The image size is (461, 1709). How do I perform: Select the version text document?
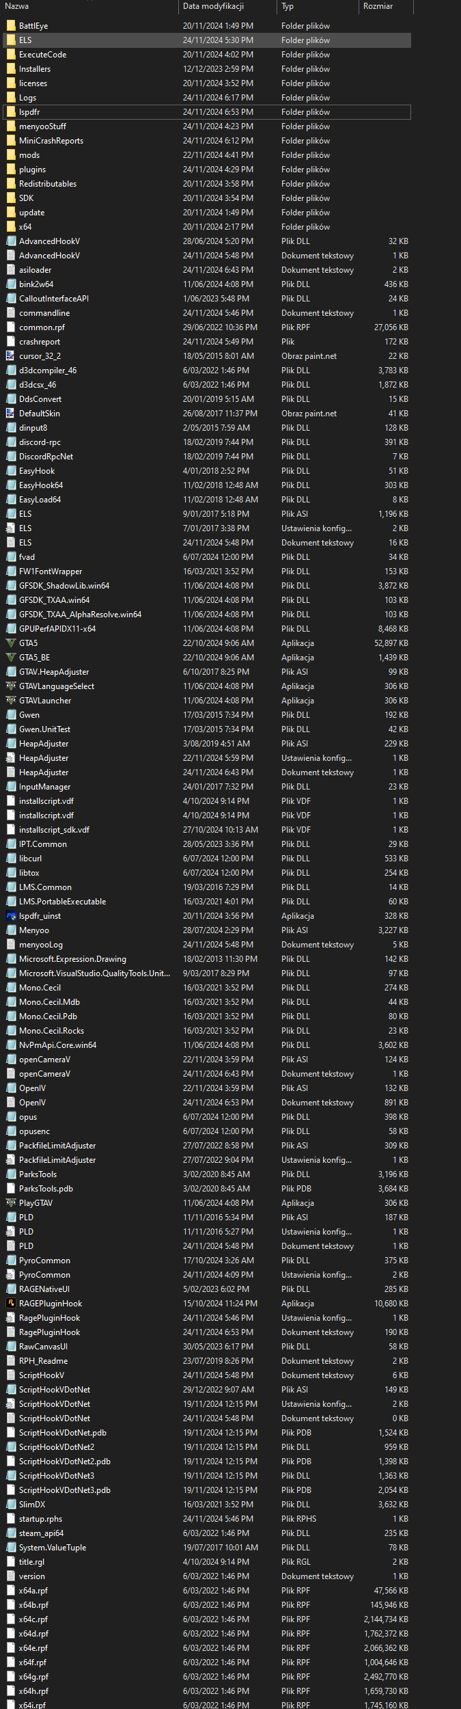coord(207,1576)
